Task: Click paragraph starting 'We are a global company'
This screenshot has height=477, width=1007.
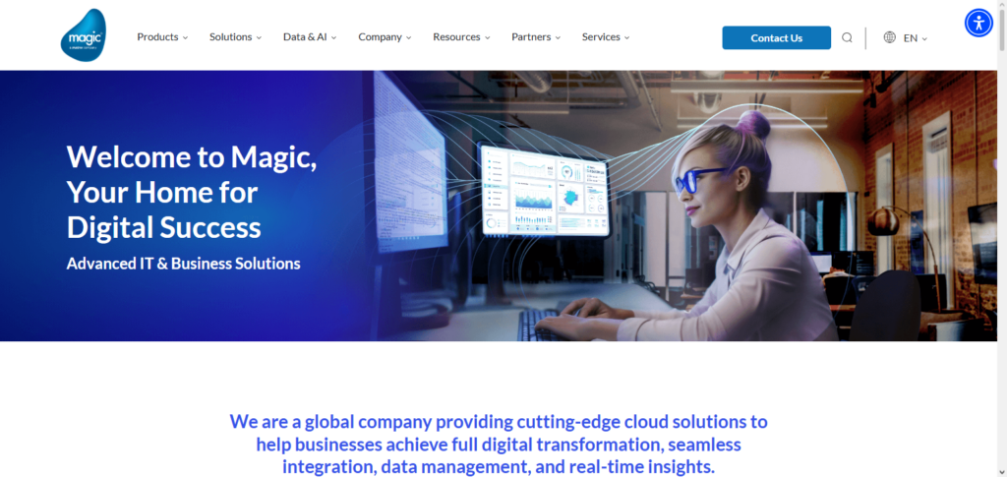Action: coord(499,444)
